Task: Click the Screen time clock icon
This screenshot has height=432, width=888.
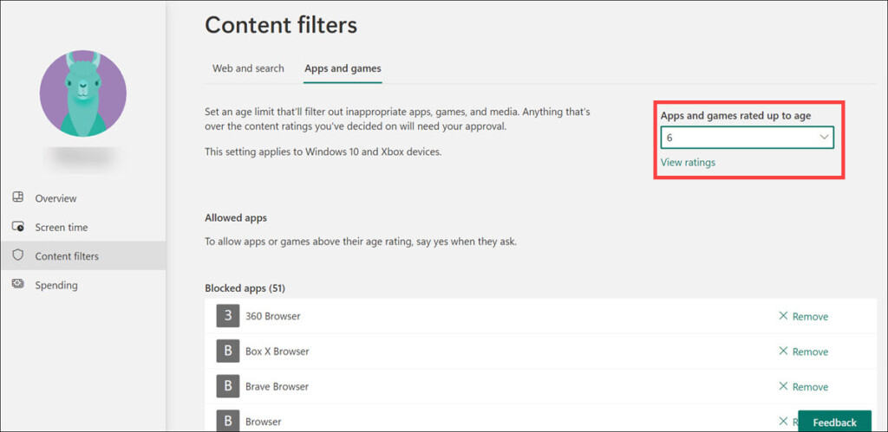Action: (17, 227)
